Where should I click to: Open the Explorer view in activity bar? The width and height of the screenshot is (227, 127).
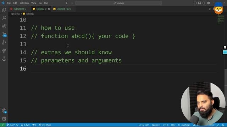coord(4,10)
